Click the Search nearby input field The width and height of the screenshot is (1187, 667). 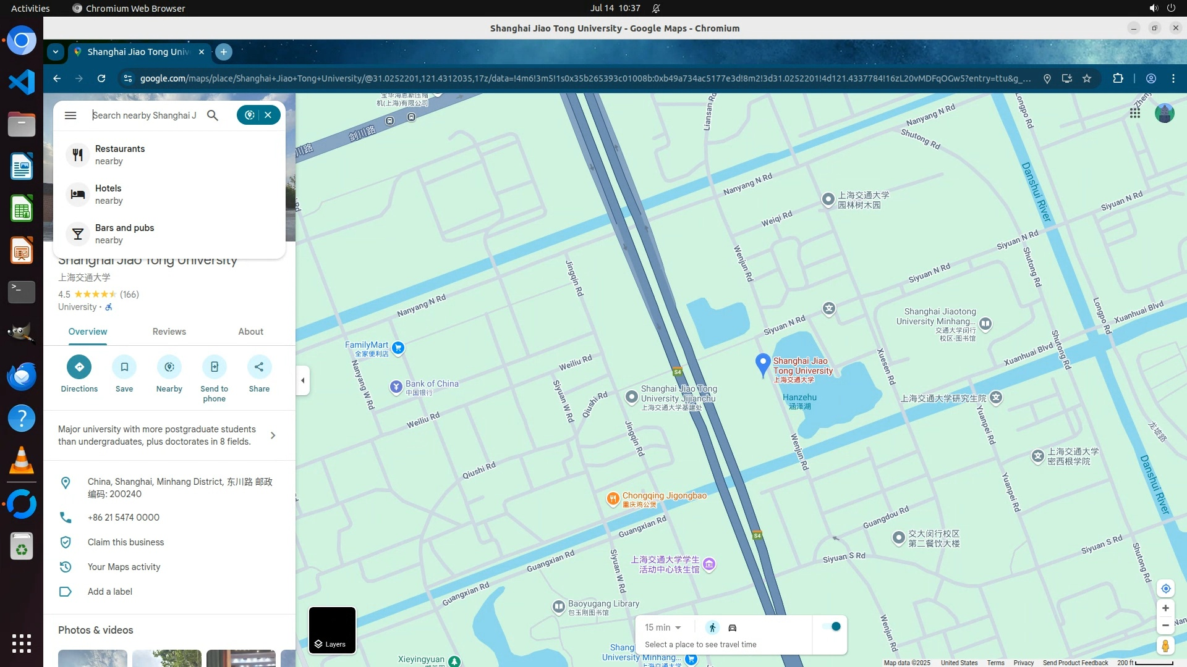145,115
